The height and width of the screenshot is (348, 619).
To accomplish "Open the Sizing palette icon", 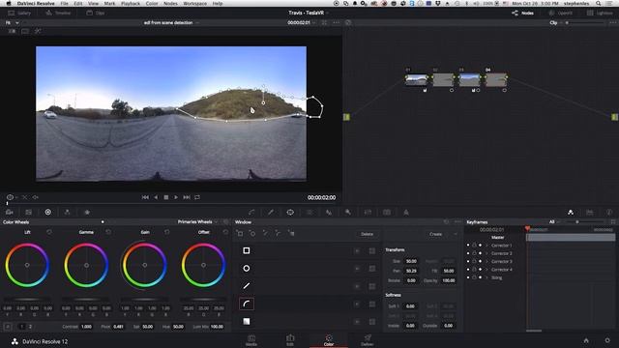I will [x=368, y=213].
